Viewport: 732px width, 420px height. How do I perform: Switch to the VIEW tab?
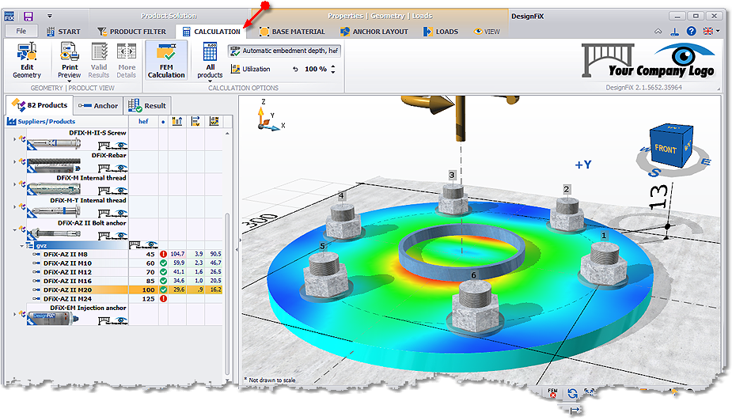pyautogui.click(x=487, y=32)
